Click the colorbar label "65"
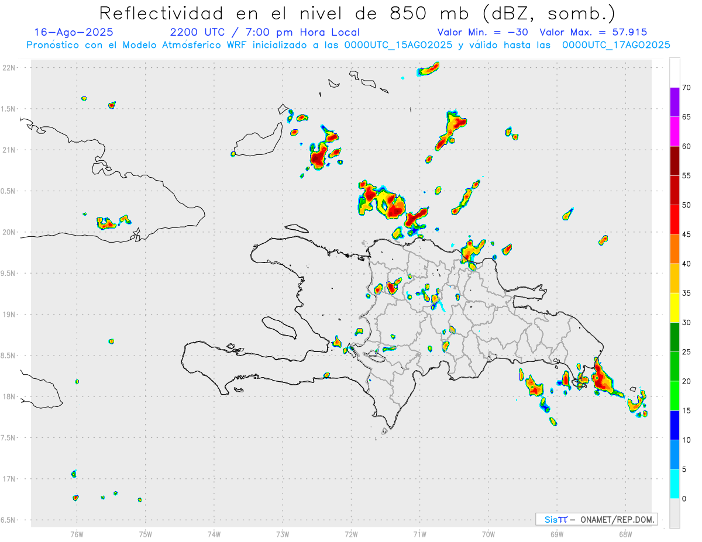The height and width of the screenshot is (542, 702). [x=687, y=117]
